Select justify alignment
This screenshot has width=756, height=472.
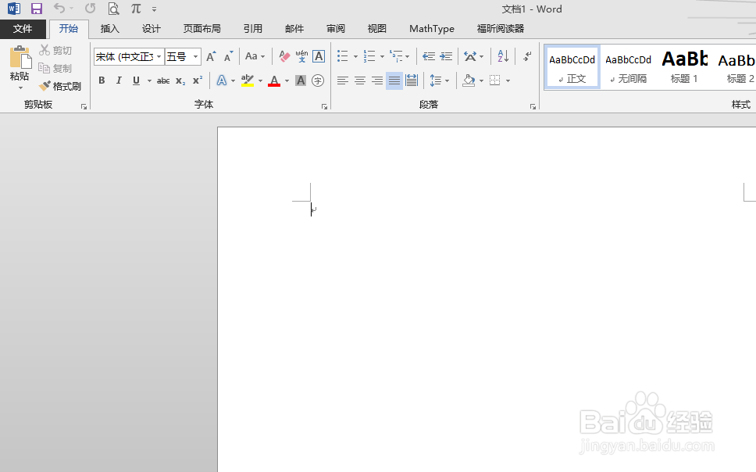click(x=394, y=80)
